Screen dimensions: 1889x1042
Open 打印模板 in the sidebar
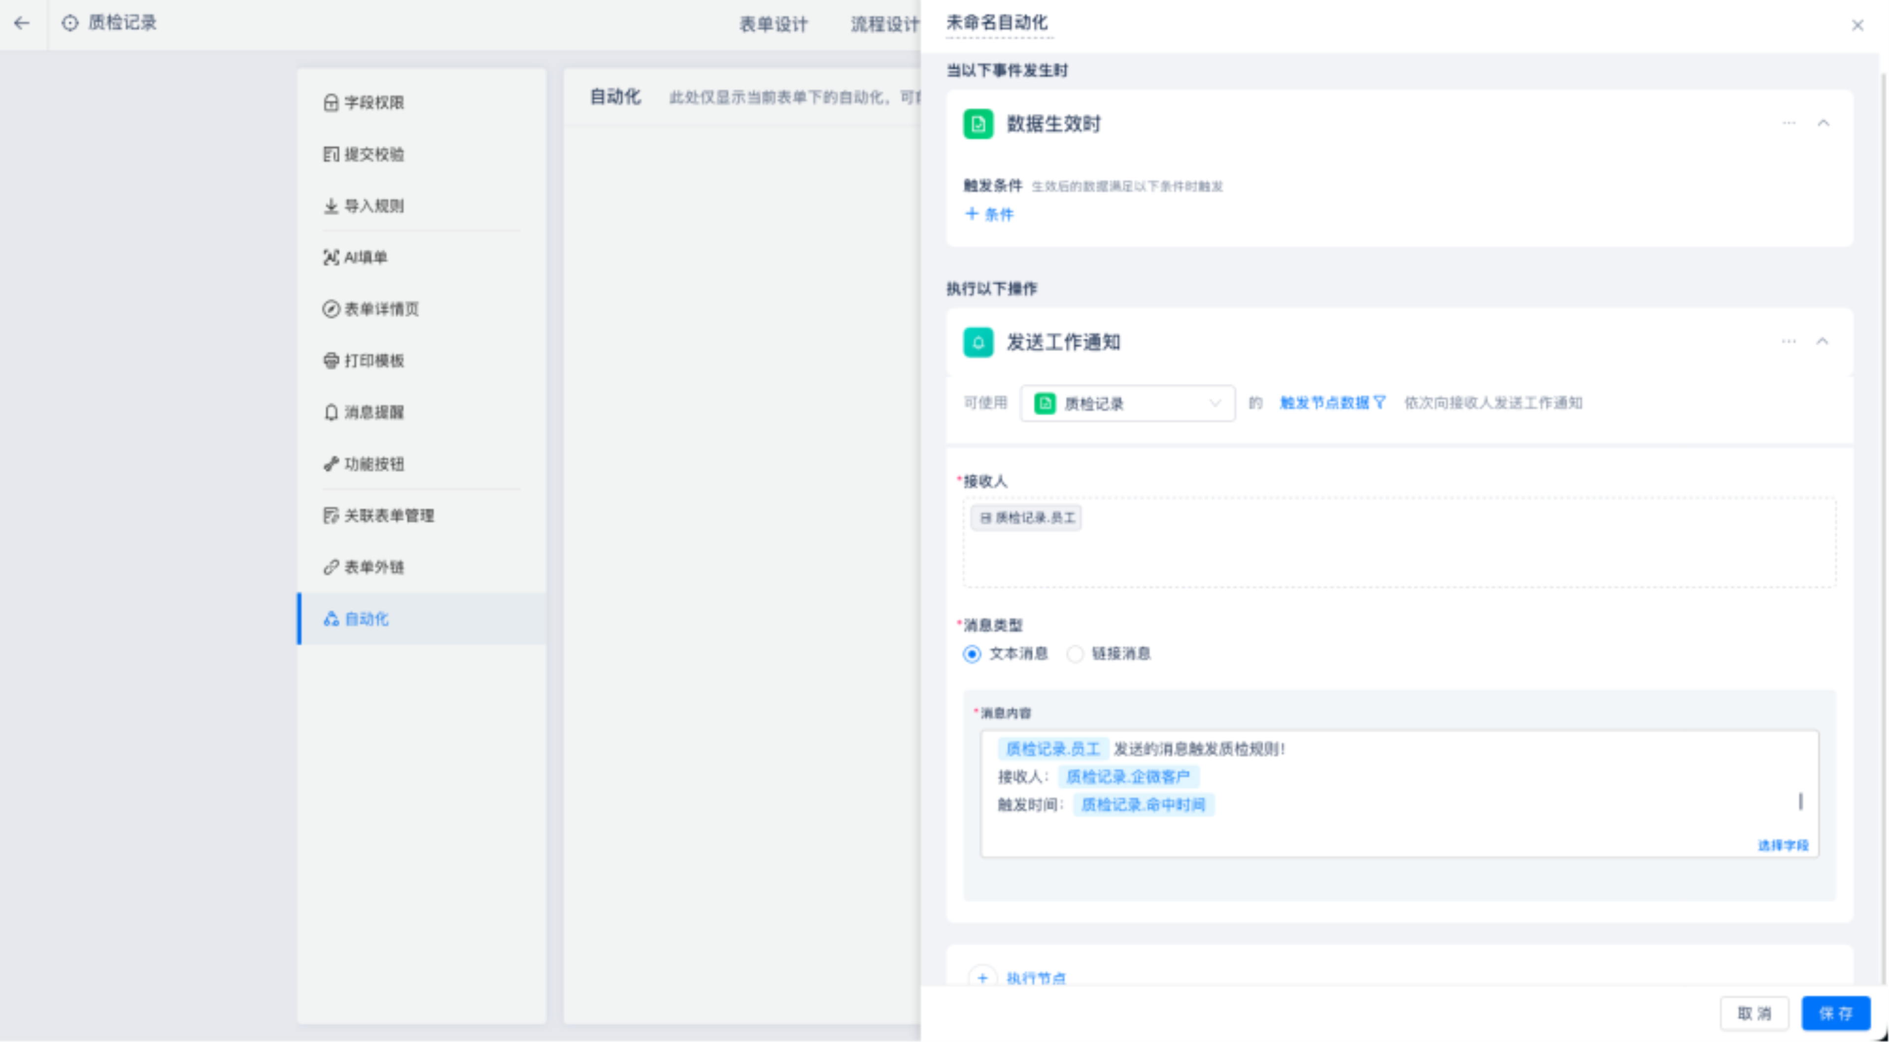374,360
